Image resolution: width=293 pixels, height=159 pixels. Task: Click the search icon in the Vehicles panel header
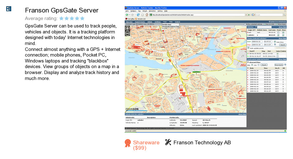[256, 27]
